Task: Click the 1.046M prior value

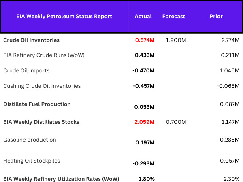Action: [x=230, y=70]
